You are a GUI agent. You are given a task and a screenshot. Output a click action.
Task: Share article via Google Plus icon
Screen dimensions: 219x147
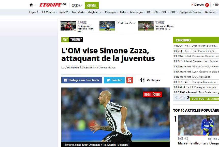click(129, 80)
